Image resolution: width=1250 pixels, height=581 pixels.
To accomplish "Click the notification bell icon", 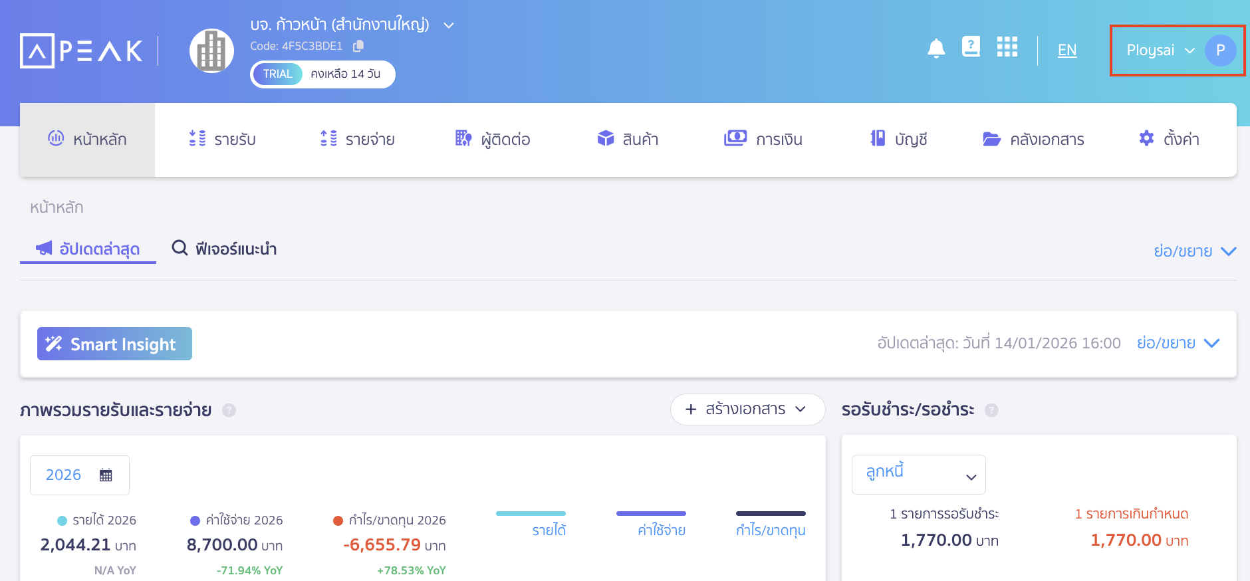I will [936, 49].
